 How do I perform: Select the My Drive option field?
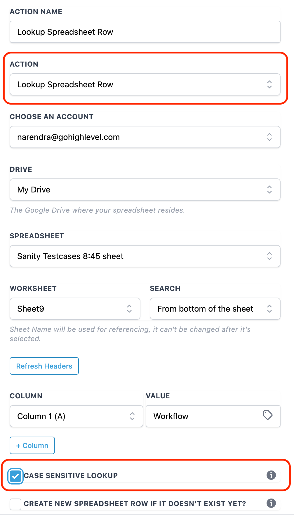click(145, 190)
